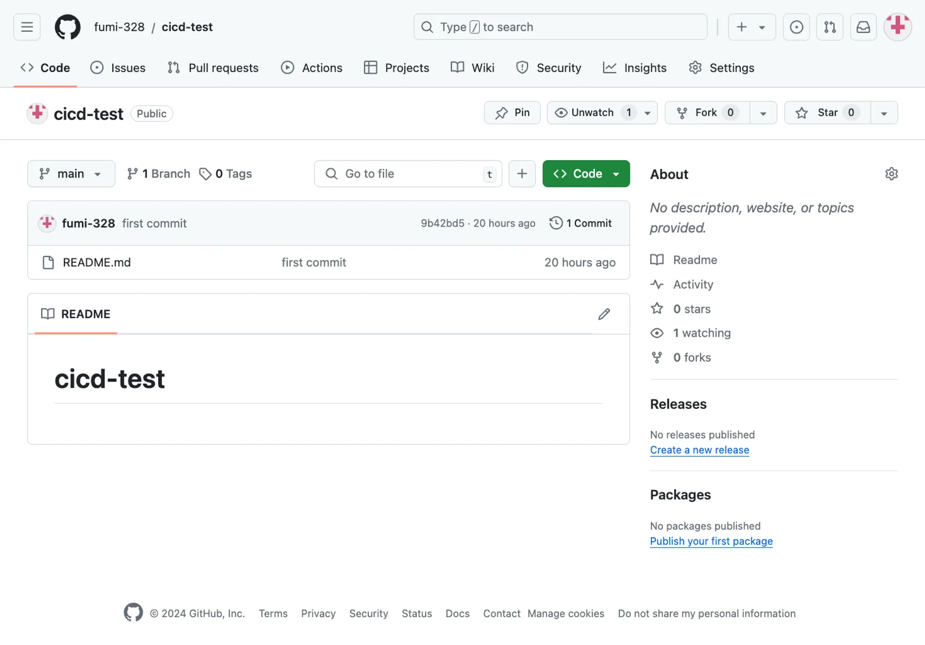Click the Publish your first package link
The height and width of the screenshot is (645, 925).
pyautogui.click(x=711, y=541)
